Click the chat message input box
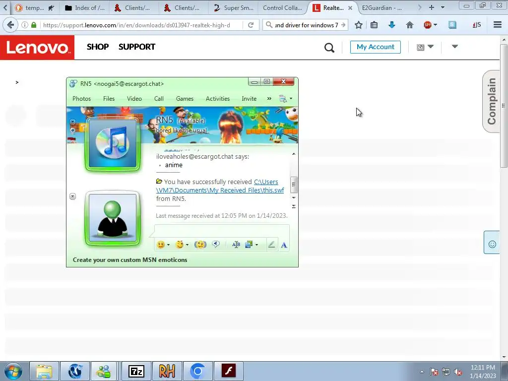Image resolution: width=508 pixels, height=381 pixels. 222,231
